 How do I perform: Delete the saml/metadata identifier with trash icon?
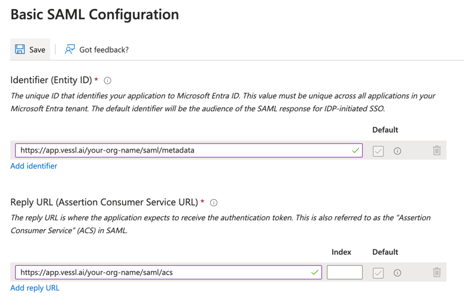pos(436,151)
